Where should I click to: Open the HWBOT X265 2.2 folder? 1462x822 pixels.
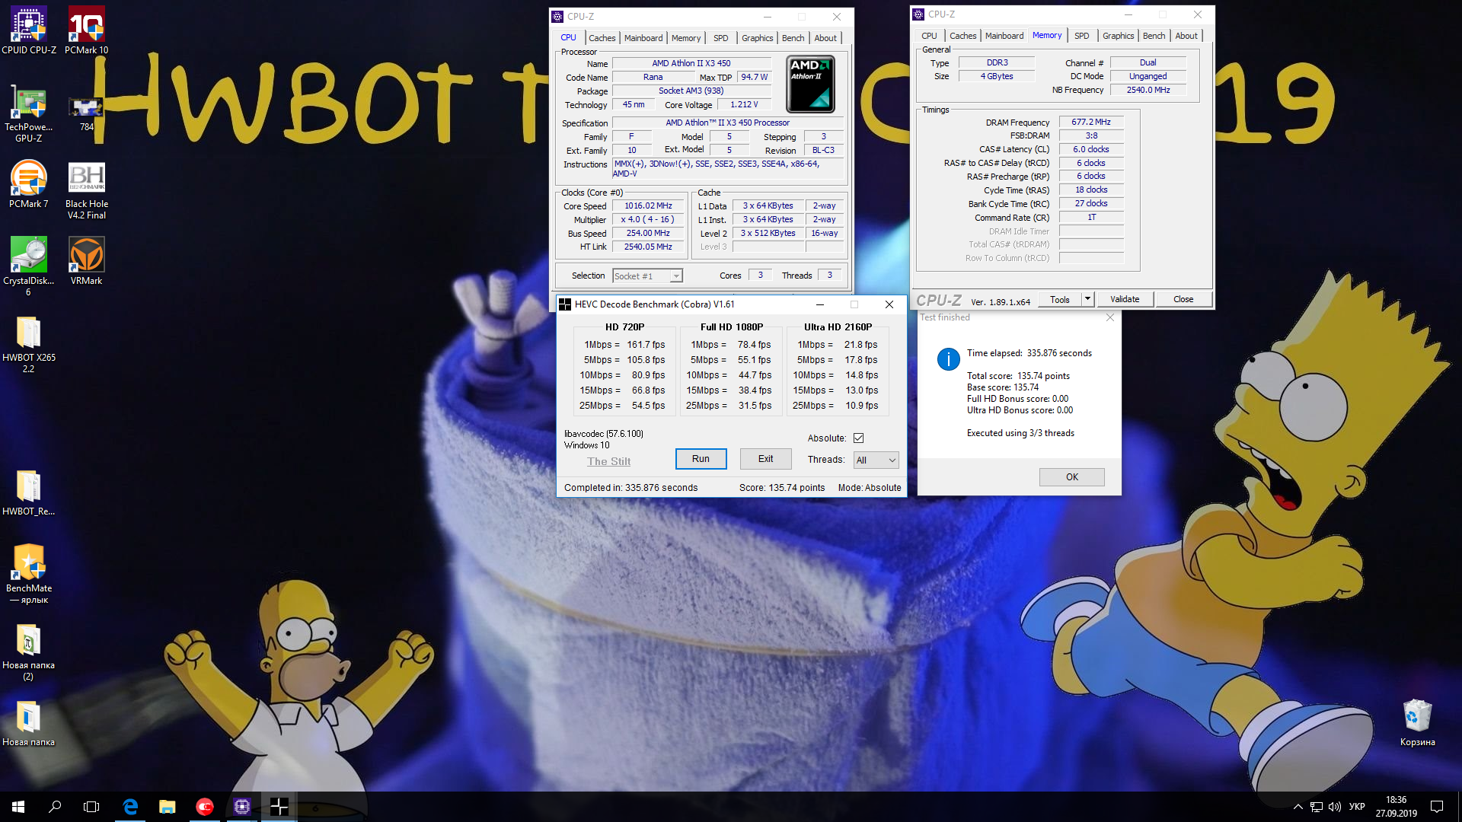(29, 344)
